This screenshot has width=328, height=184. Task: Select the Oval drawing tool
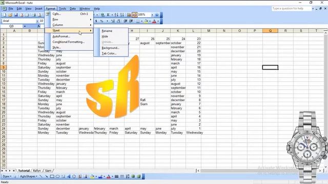point(57,176)
